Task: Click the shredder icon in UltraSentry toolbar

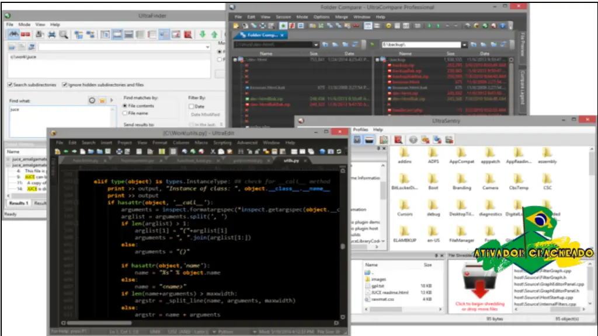Action: 369,140
